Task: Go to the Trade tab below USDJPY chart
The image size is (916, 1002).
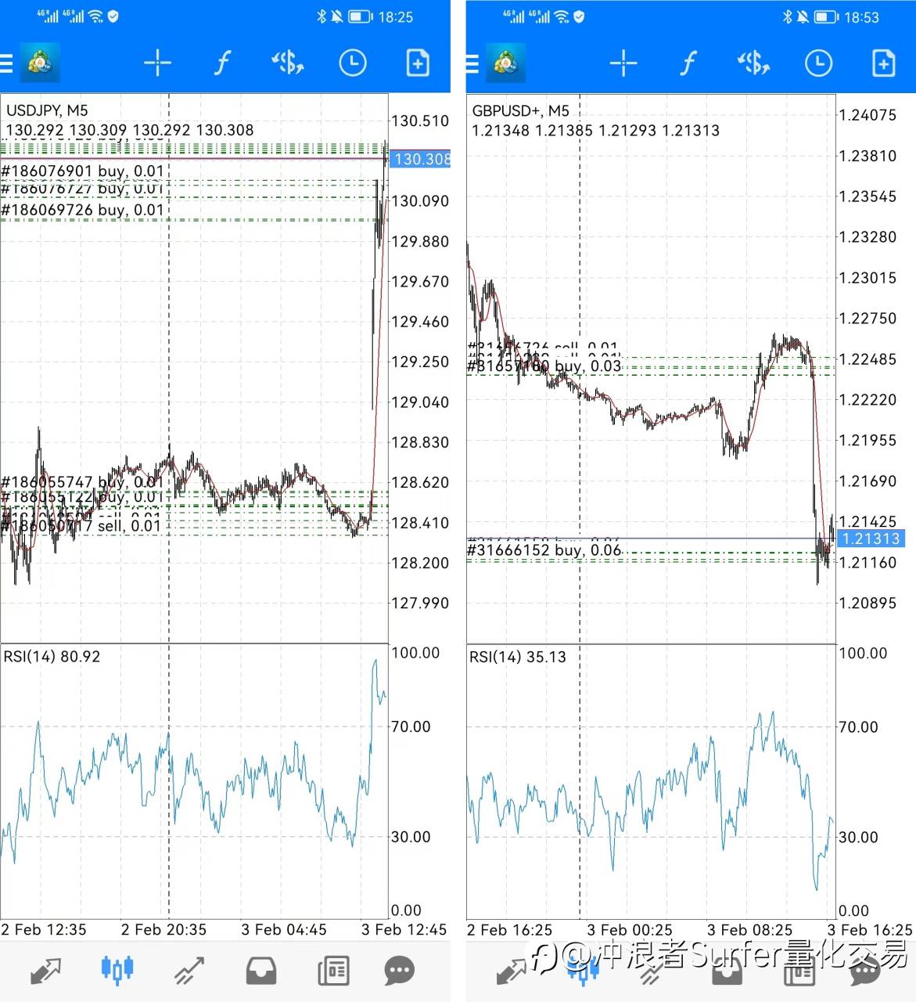Action: (x=189, y=971)
